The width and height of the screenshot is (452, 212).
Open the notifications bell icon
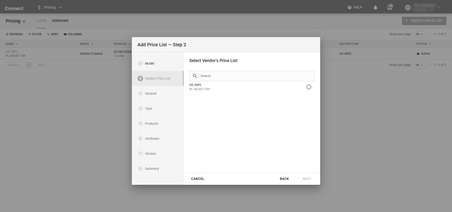376,7
